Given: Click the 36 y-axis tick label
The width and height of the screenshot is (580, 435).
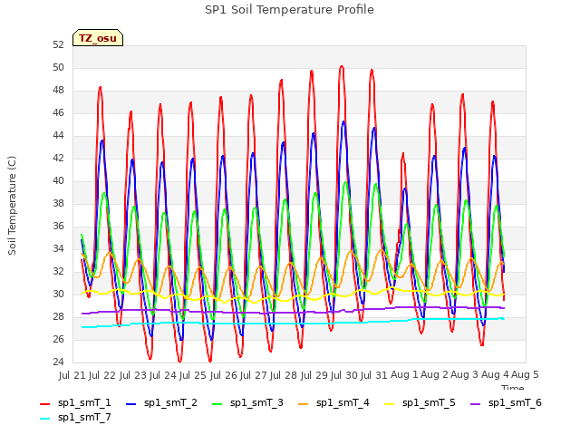Looking at the screenshot, I should pyautogui.click(x=58, y=226).
